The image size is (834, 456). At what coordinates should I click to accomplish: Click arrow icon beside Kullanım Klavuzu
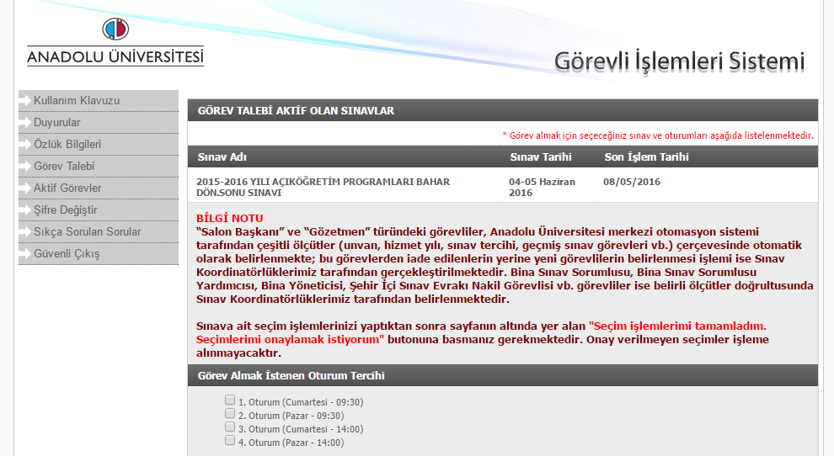25,100
